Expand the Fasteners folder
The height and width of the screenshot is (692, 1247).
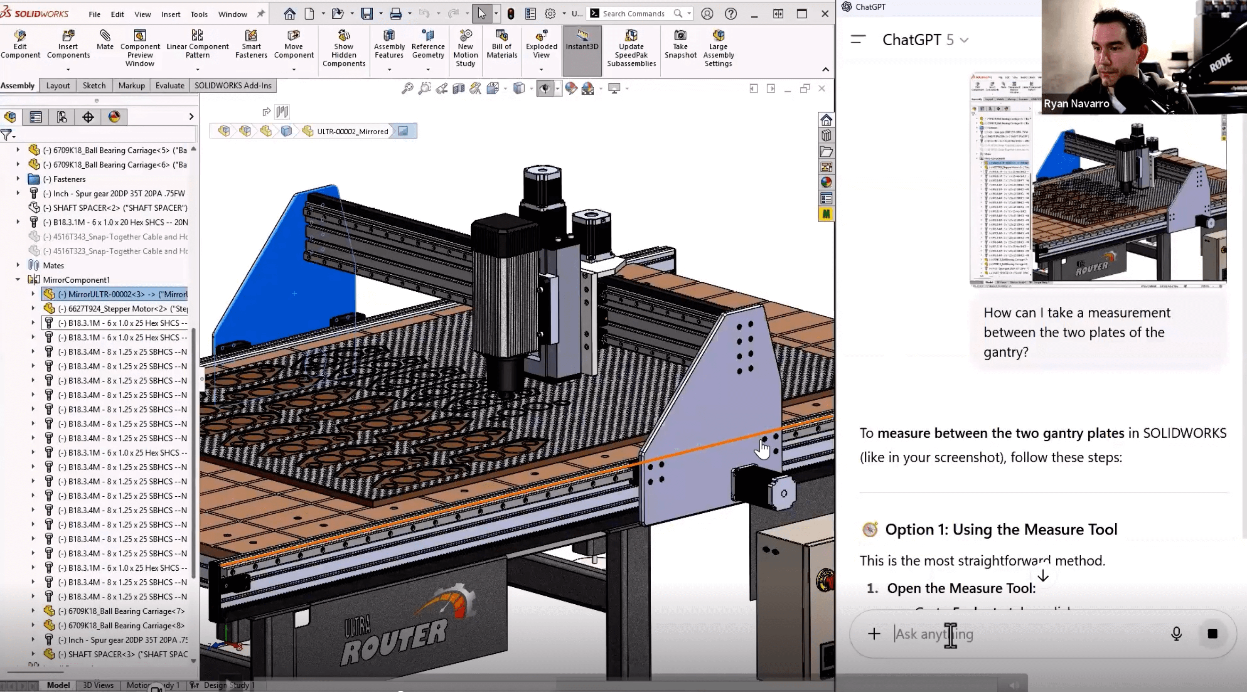18,179
